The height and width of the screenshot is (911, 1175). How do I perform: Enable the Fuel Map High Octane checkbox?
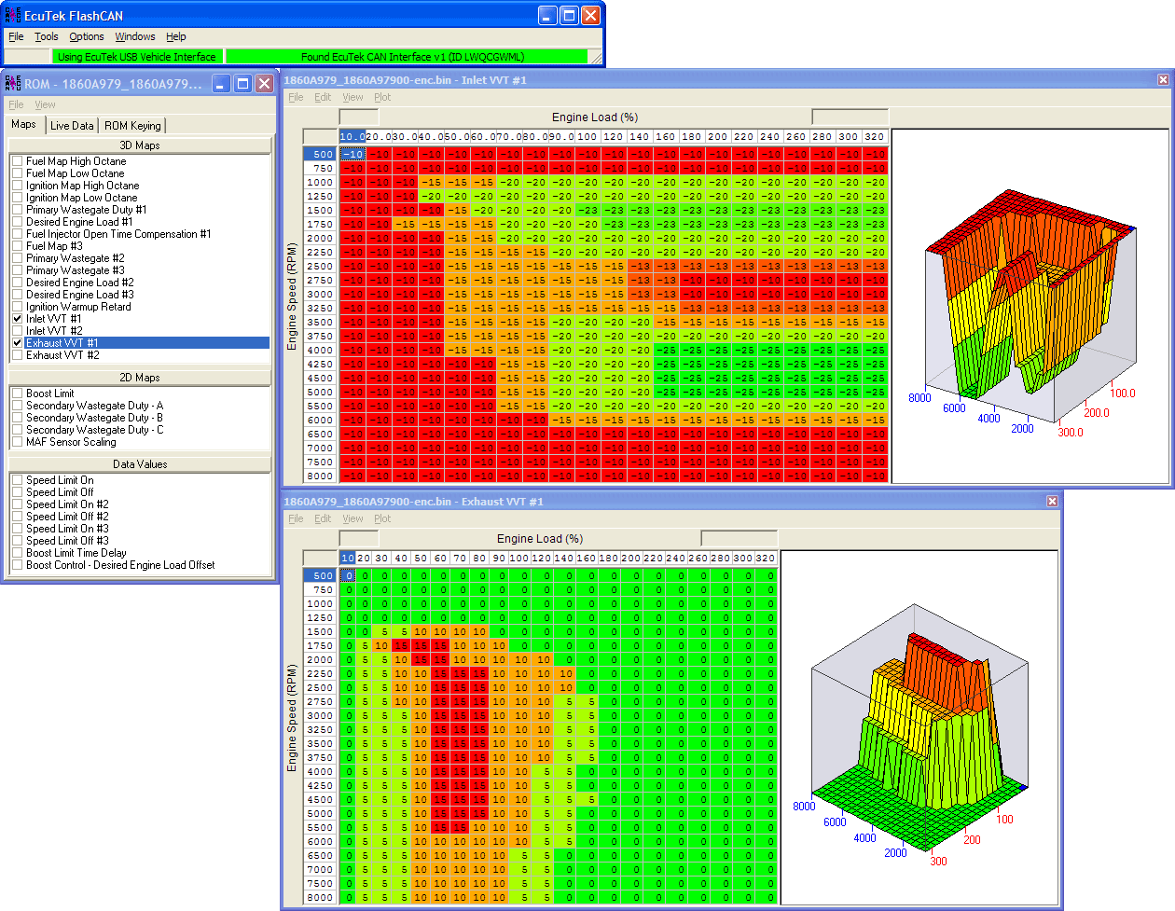18,161
